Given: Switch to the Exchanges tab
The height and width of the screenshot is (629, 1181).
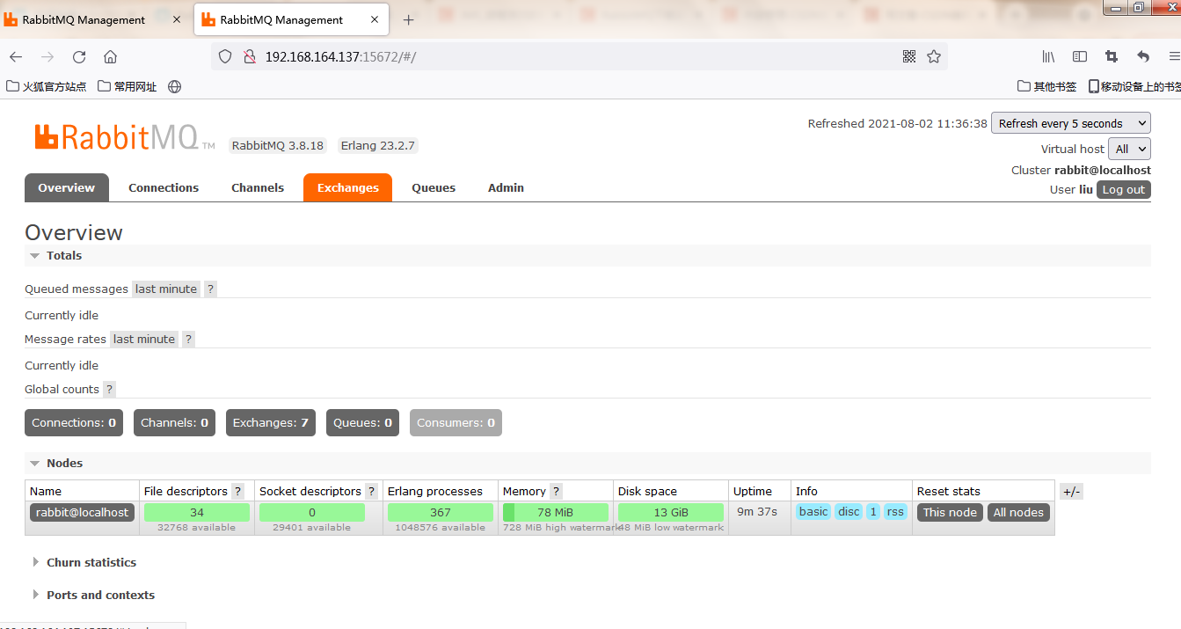Looking at the screenshot, I should (348, 187).
